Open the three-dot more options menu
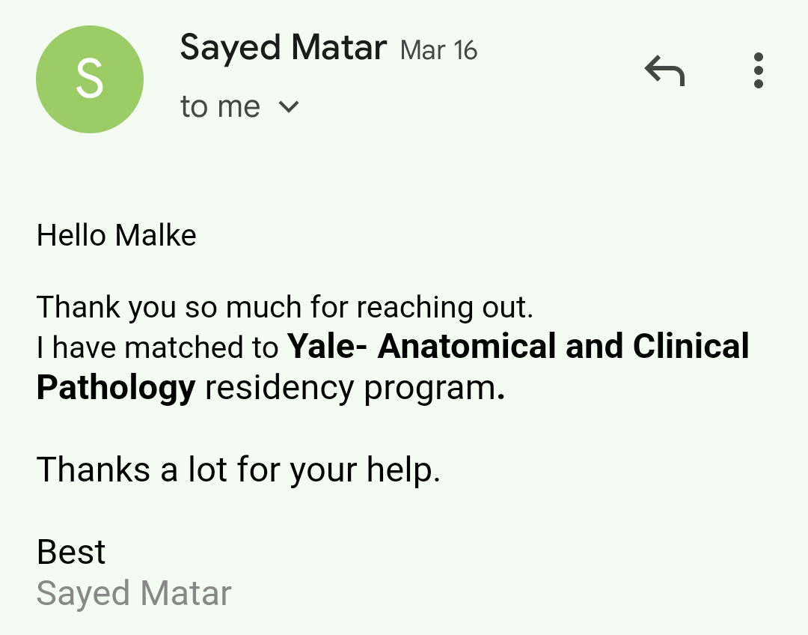Viewport: 808px width, 635px height. click(758, 71)
